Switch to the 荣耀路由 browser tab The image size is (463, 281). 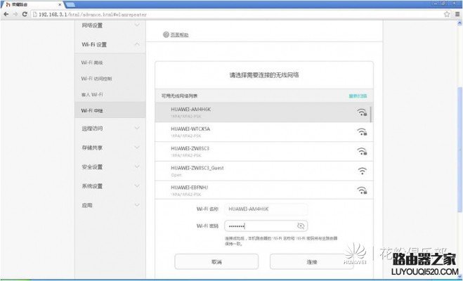32,5
